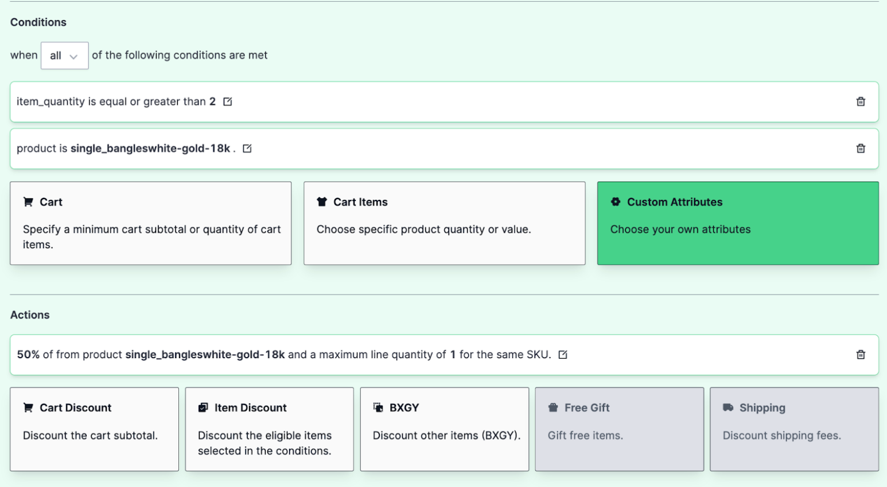Open the 'all' conditions dropdown

tap(64, 55)
